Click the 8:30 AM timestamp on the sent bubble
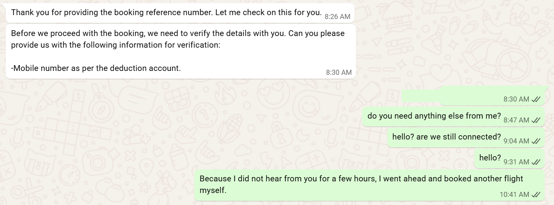The image size is (554, 205). click(516, 99)
